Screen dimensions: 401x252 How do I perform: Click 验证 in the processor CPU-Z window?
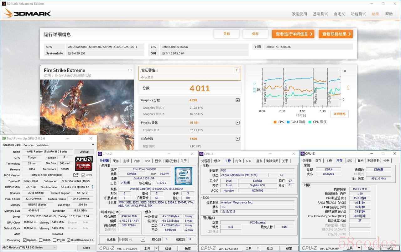tap(168, 249)
